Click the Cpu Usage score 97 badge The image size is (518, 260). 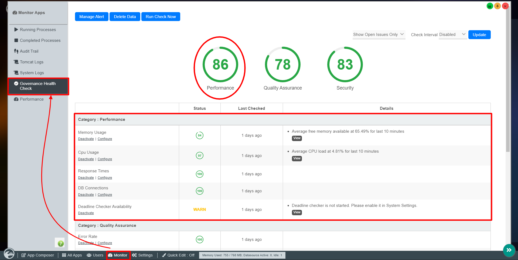coord(199,156)
